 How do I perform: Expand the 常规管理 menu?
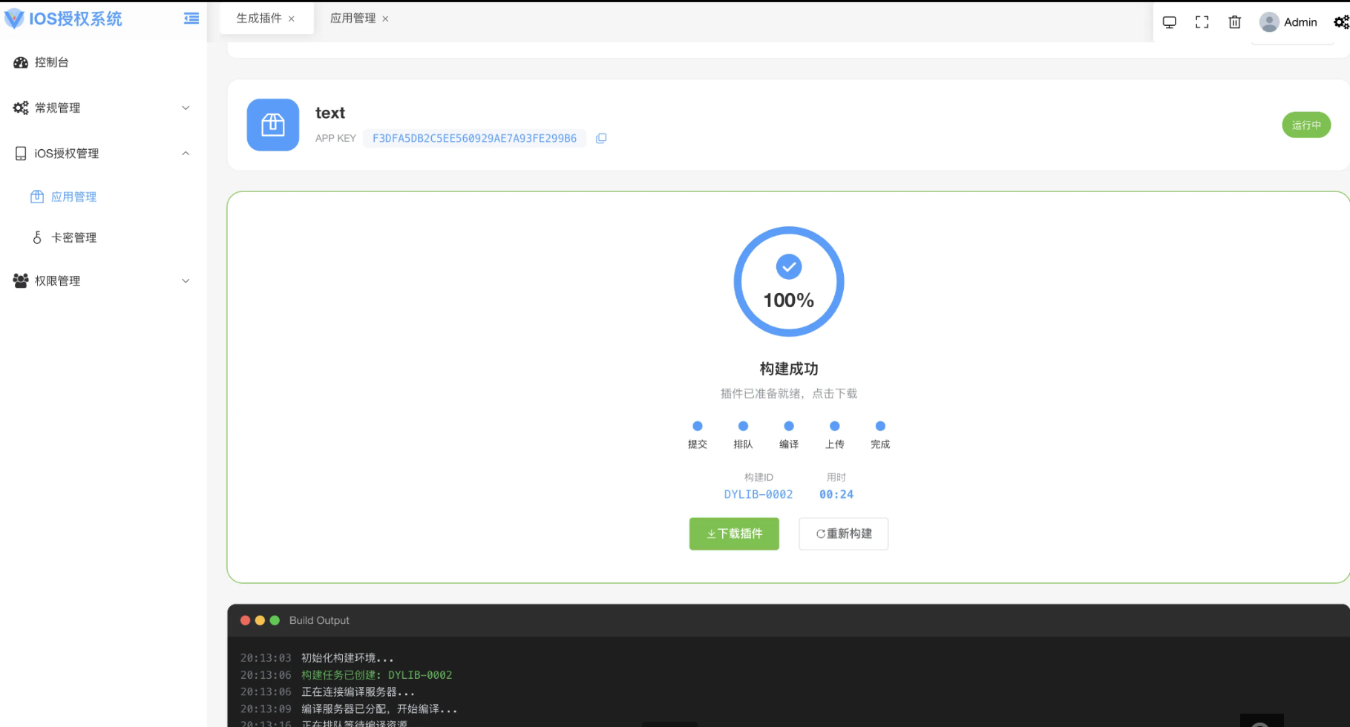tap(102, 108)
